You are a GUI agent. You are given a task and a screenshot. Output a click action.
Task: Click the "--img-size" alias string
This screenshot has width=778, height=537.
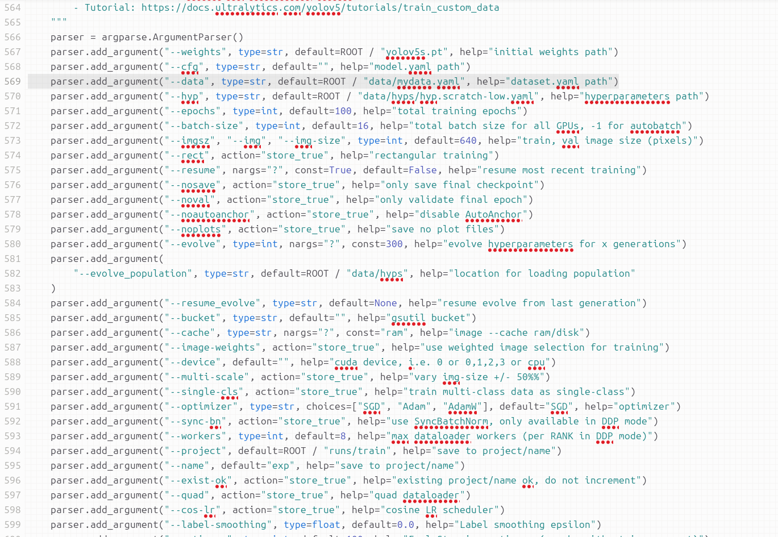coord(312,140)
